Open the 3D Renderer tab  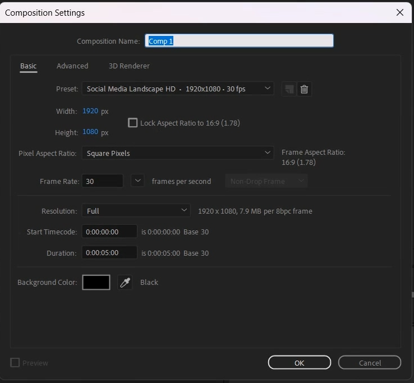tap(129, 66)
